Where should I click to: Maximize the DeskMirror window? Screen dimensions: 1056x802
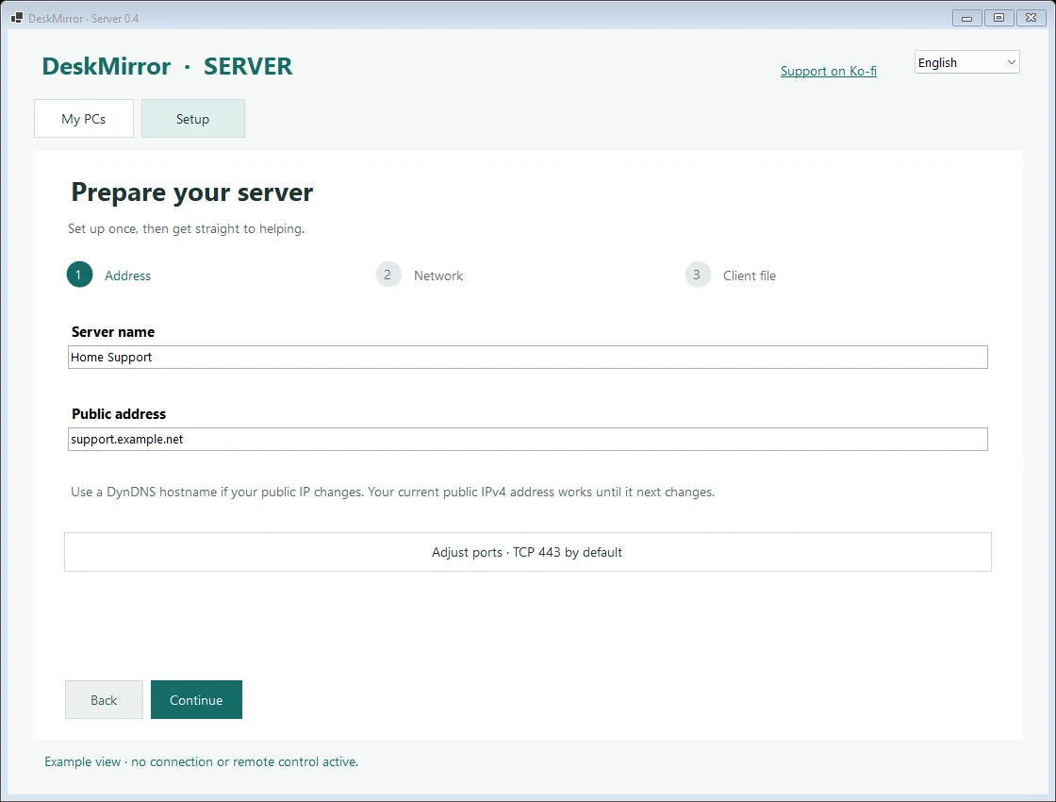click(x=998, y=18)
